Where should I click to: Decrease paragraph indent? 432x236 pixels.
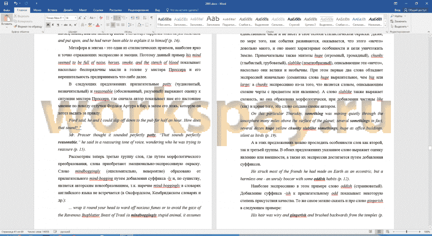click(133, 18)
